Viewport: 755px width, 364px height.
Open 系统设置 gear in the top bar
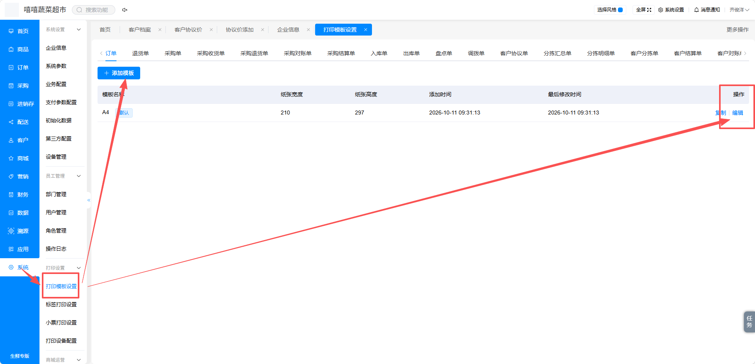(671, 10)
